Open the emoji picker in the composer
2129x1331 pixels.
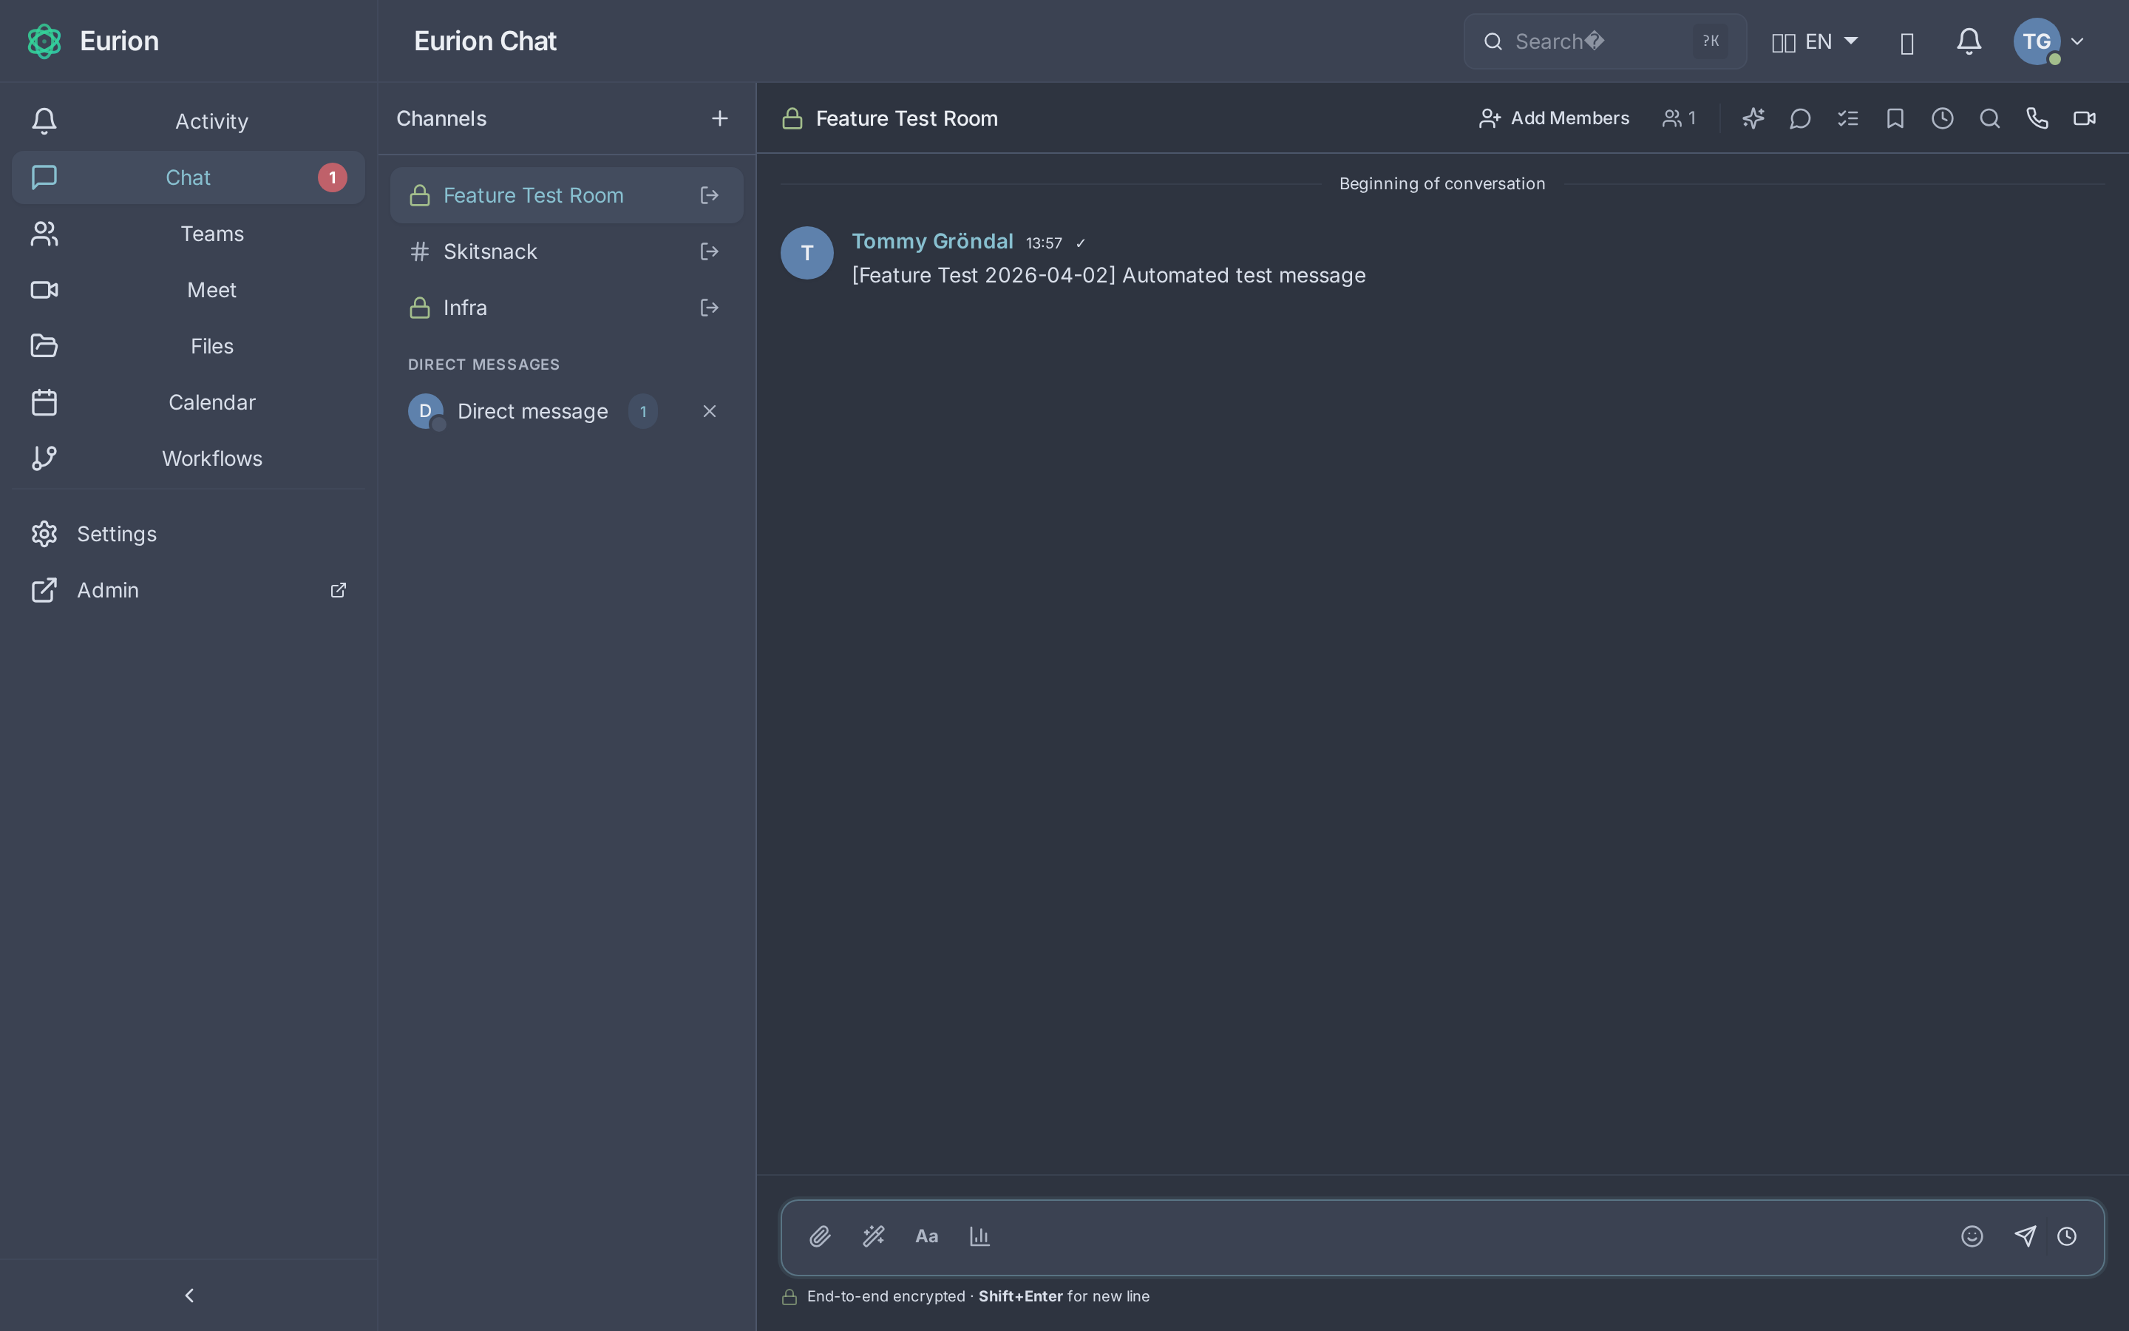1972,1236
